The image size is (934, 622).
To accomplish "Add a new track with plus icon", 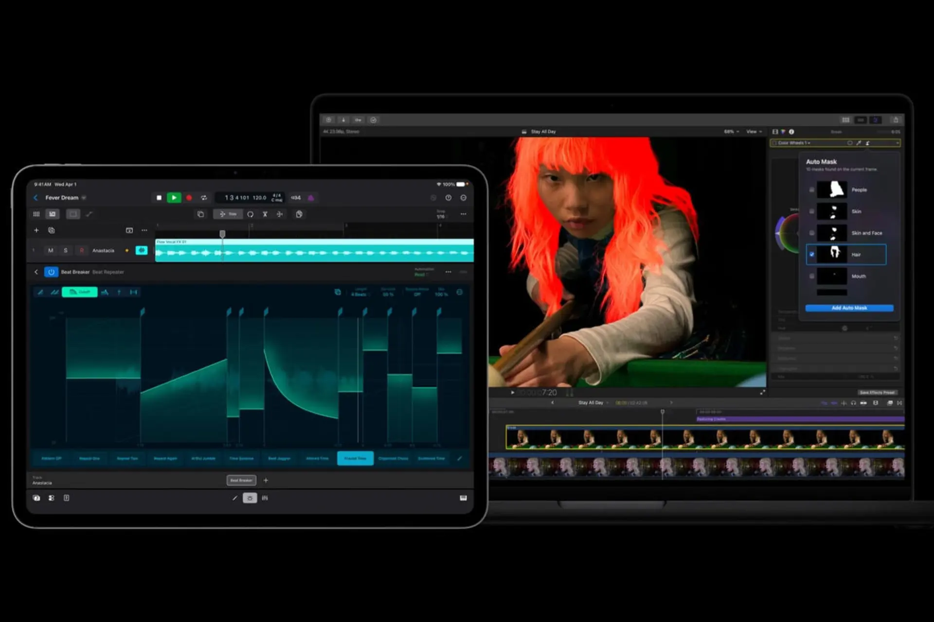I will (36, 230).
